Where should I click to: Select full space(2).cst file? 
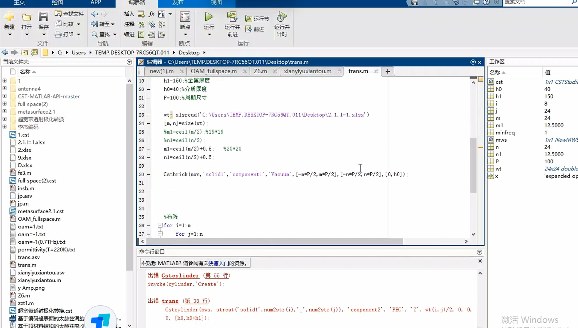pyautogui.click(x=37, y=181)
